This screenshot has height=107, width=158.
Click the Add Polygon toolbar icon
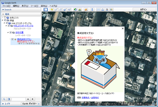coord(56,9)
